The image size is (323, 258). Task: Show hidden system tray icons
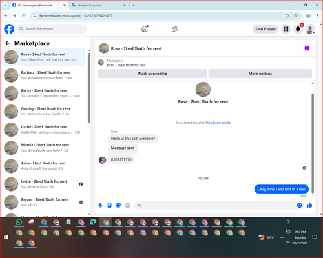282,237
